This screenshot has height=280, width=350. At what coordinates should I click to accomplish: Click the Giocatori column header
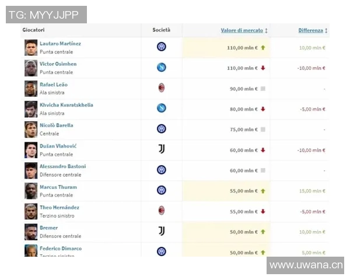tap(33, 30)
